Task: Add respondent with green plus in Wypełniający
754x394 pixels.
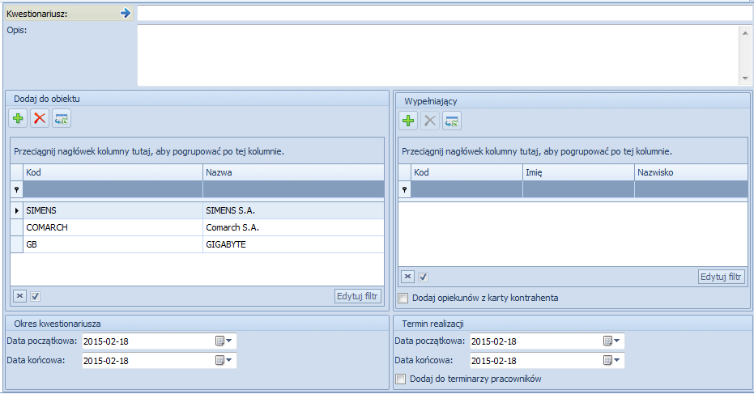Action: (x=408, y=121)
